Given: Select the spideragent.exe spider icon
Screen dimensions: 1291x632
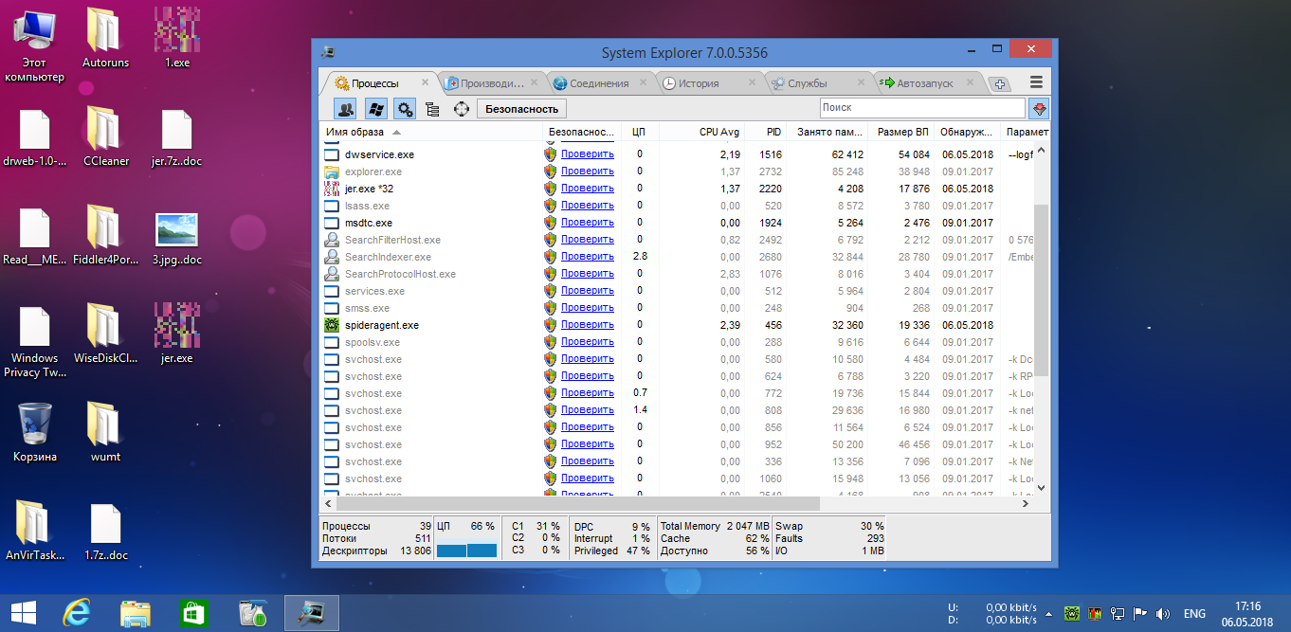Looking at the screenshot, I should (x=332, y=325).
